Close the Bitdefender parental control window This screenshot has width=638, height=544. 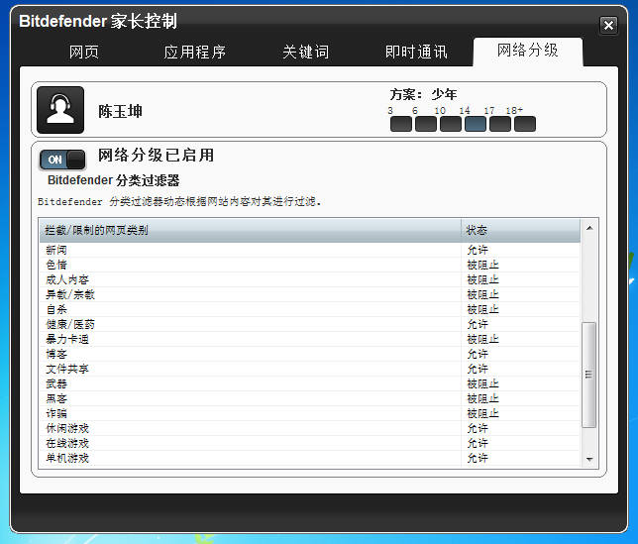608,25
